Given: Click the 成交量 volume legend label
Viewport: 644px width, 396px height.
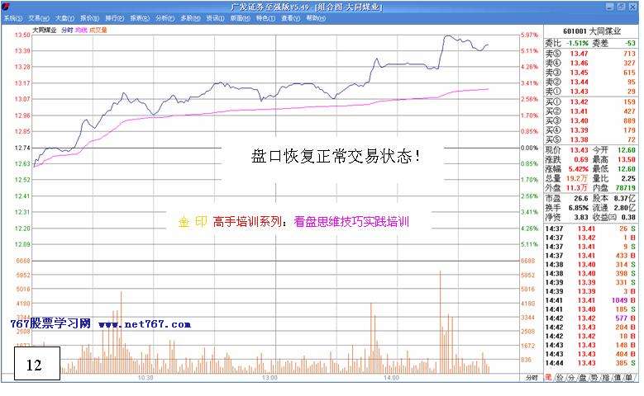Looking at the screenshot, I should [98, 29].
